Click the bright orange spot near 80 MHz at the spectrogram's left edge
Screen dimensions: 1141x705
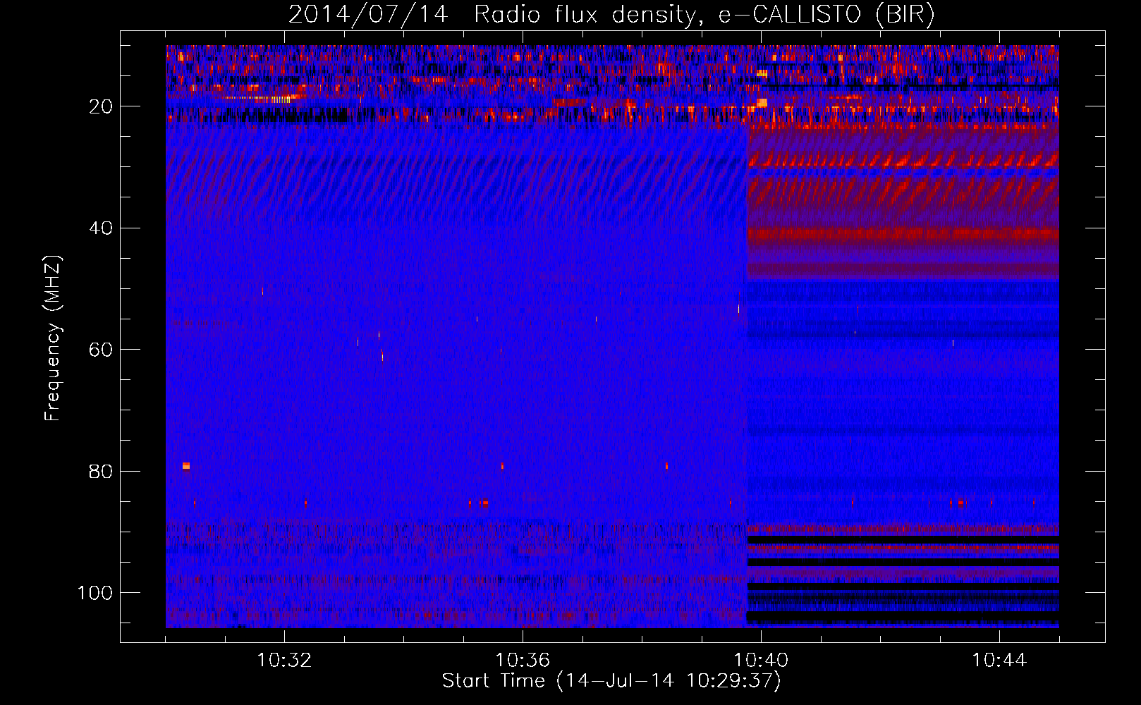click(186, 465)
